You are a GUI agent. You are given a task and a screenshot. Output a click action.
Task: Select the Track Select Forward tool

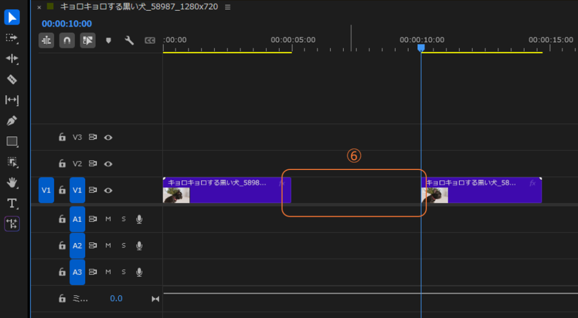coord(12,38)
